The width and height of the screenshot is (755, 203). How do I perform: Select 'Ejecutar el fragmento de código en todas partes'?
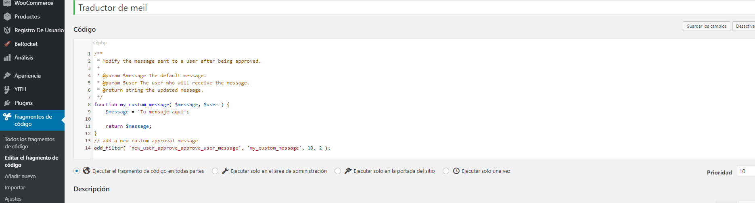[77, 171]
